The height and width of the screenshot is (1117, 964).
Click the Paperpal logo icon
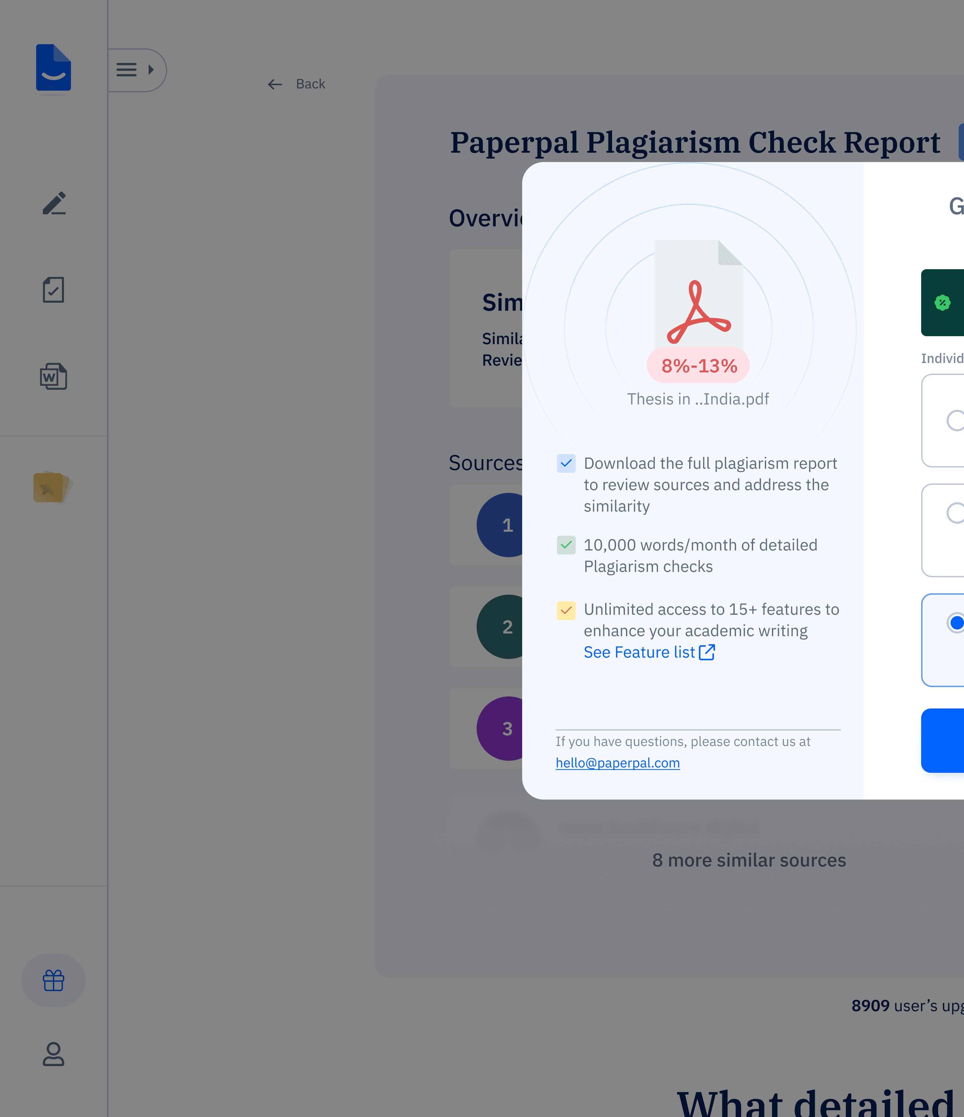point(53,67)
